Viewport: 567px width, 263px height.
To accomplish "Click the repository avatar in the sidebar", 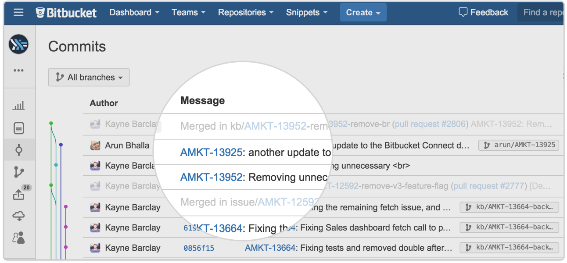I will (x=18, y=44).
